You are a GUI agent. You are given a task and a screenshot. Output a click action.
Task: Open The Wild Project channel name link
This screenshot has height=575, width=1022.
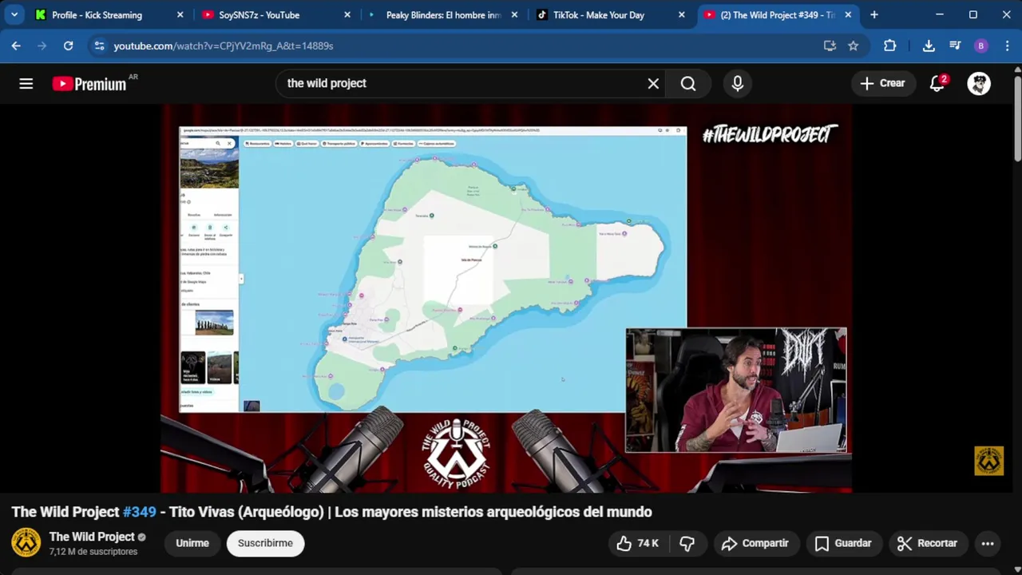92,537
